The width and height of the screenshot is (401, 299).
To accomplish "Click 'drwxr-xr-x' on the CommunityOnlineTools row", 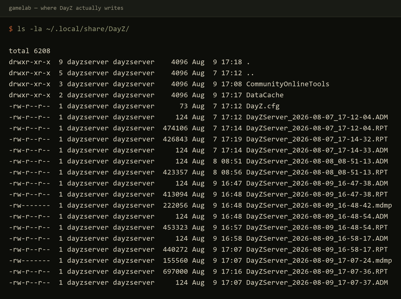I will click(29, 84).
